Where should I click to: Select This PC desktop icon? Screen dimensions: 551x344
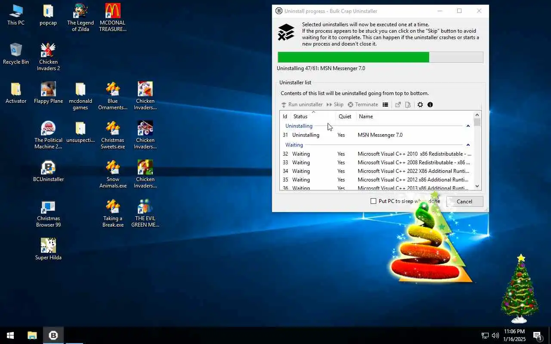(16, 15)
